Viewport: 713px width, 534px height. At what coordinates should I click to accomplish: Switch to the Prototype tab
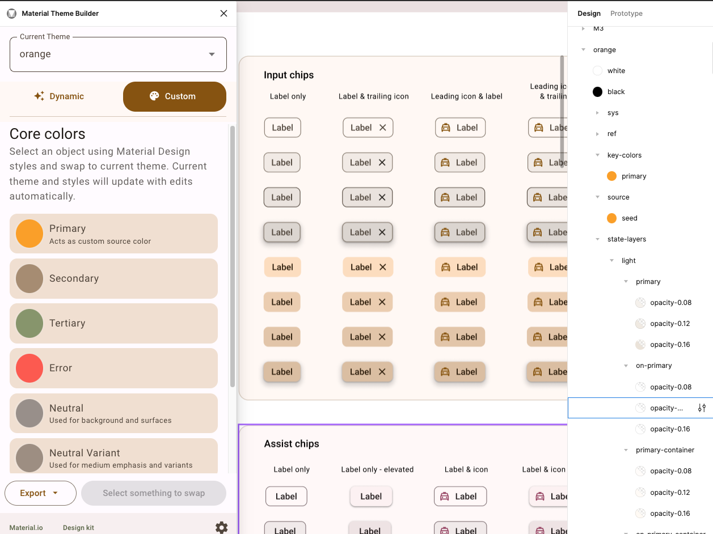click(x=626, y=13)
